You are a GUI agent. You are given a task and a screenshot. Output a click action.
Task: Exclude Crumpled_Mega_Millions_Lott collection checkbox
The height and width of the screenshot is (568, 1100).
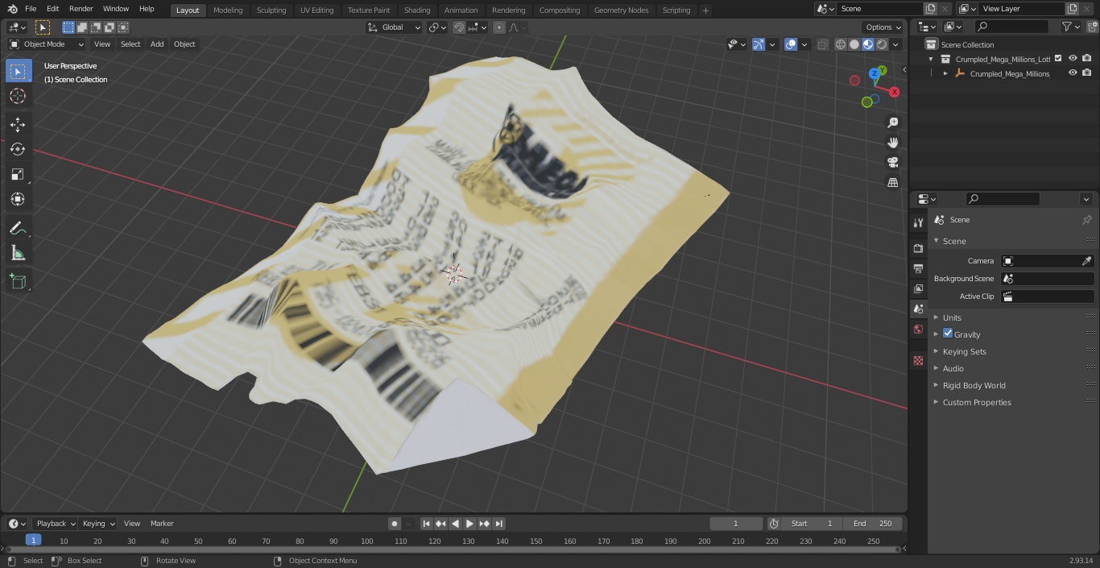click(x=1058, y=59)
